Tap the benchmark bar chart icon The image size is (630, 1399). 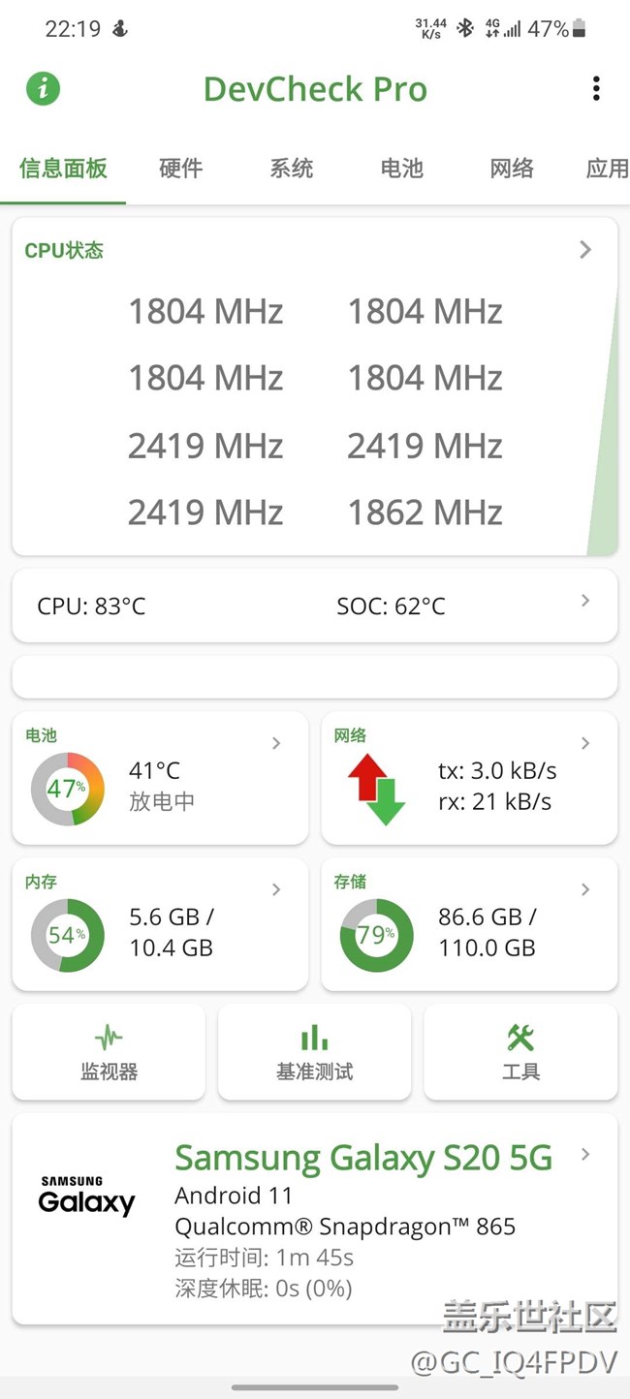tap(314, 1039)
